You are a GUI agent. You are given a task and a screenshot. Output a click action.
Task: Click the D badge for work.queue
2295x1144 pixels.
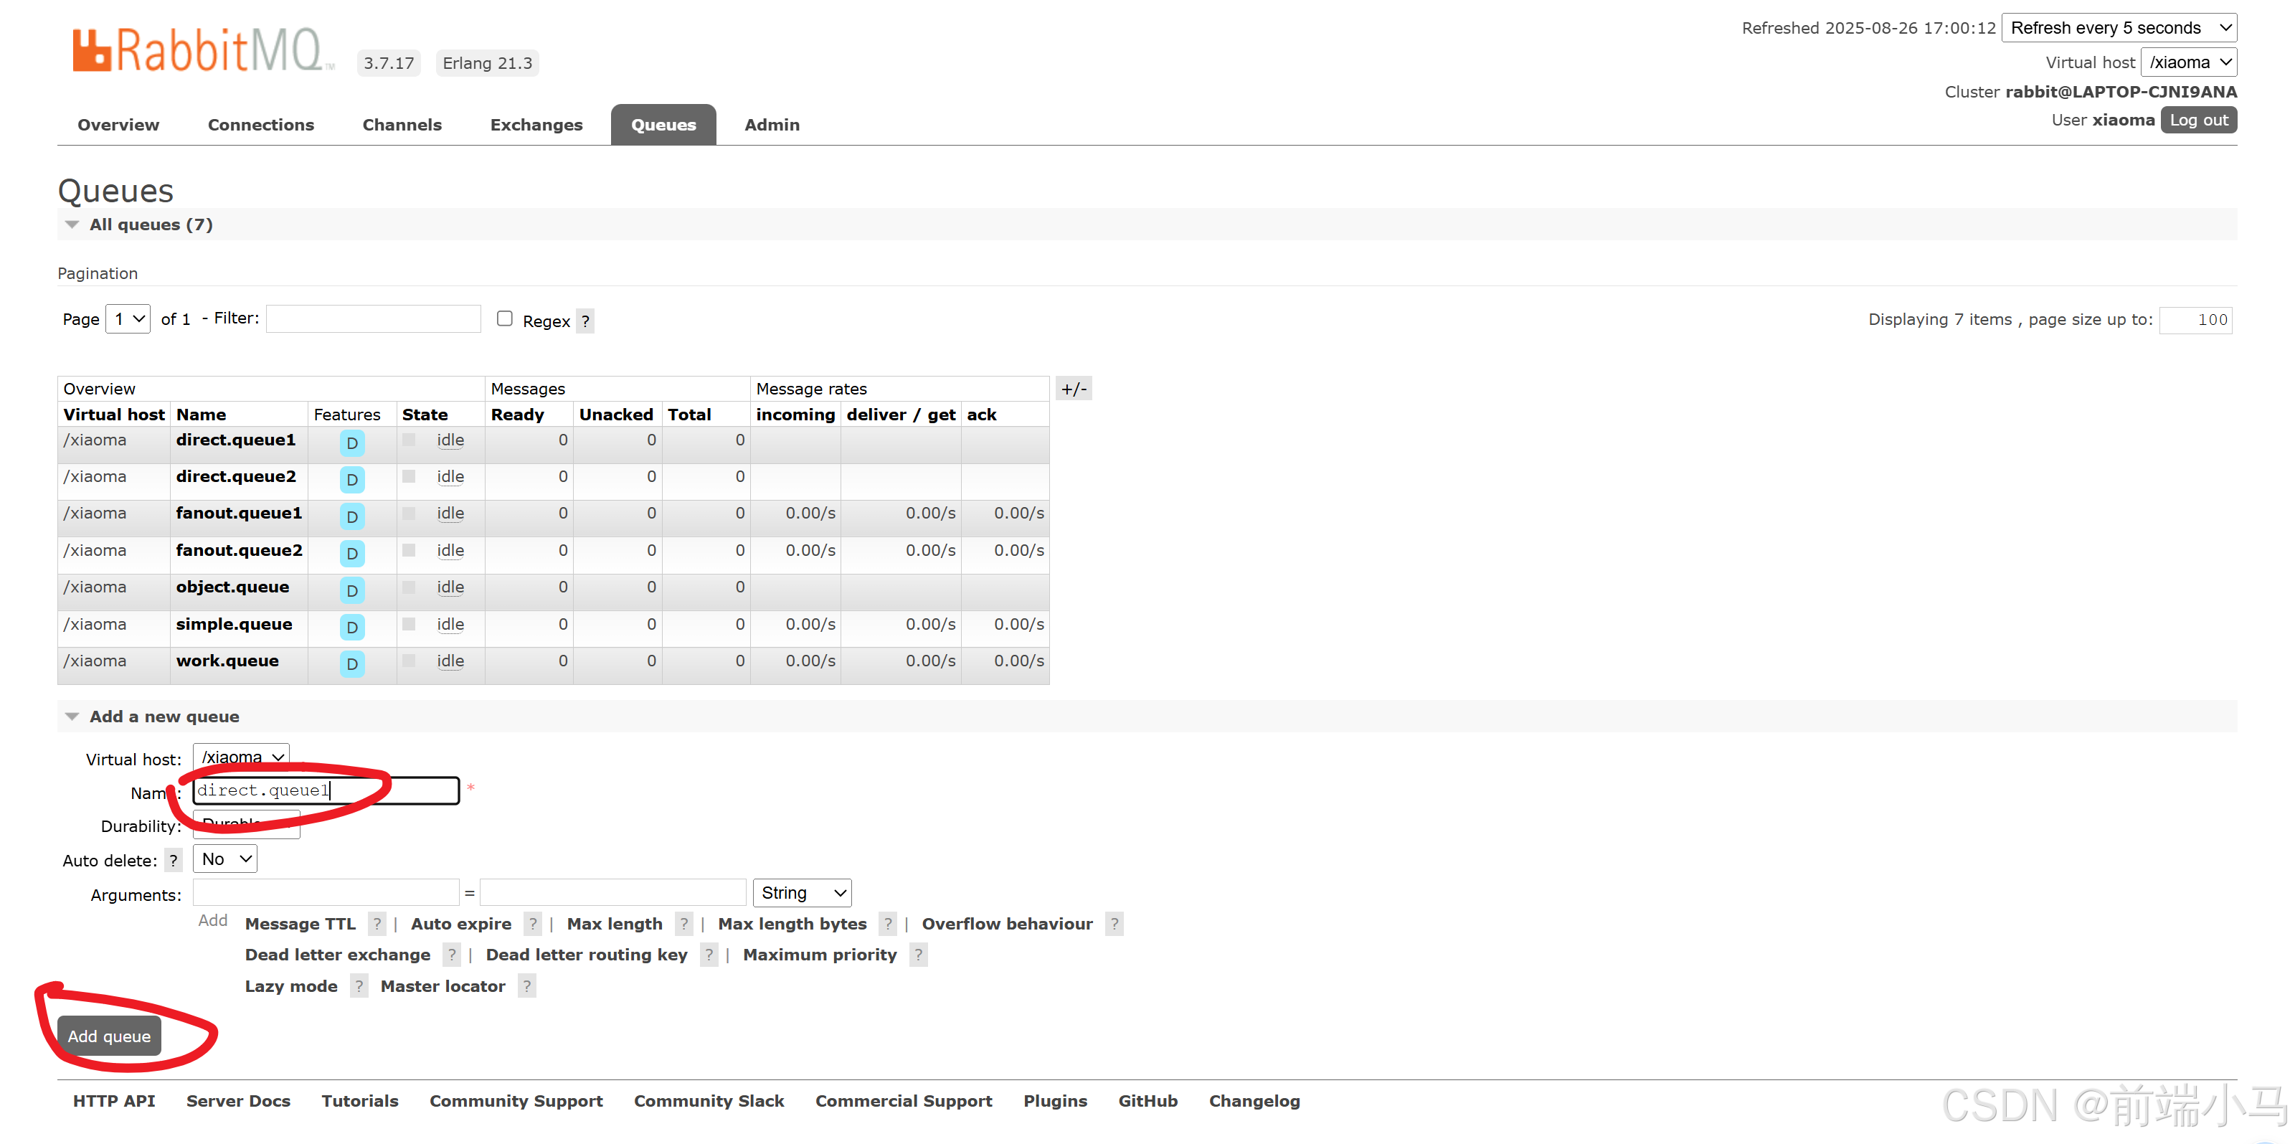click(x=352, y=663)
